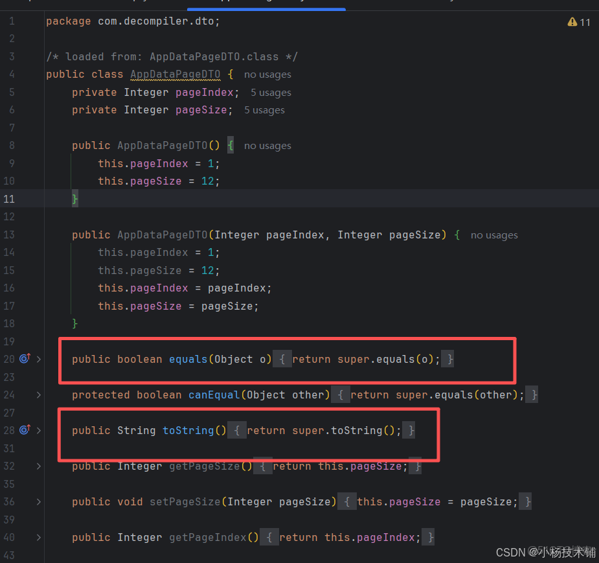Screen dimensions: 599x563
Task: Collapse the setPageSize method at line 36
Action: [38, 501]
